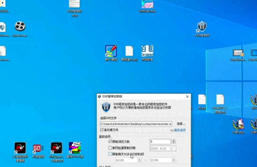Launch the 秒排超排 GO desktop shortcut
This screenshot has height=167, width=257.
point(38,148)
